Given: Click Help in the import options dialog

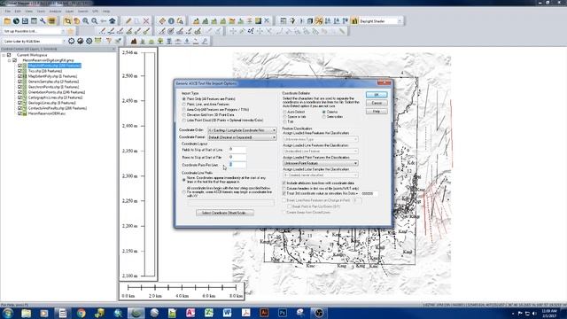Looking at the screenshot, I should 377,112.
